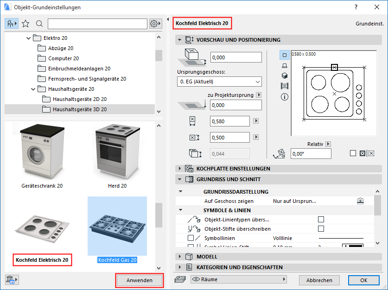Select 2D plan preview icon
This screenshot has height=290, width=388.
[x=285, y=55]
